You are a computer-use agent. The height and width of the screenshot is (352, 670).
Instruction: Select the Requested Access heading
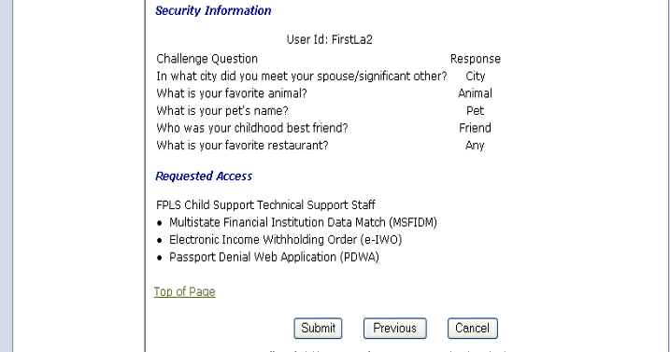click(x=204, y=176)
